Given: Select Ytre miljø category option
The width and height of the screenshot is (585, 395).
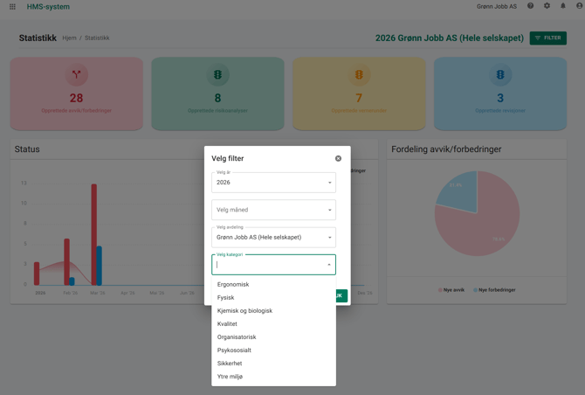Looking at the screenshot, I should coord(230,377).
